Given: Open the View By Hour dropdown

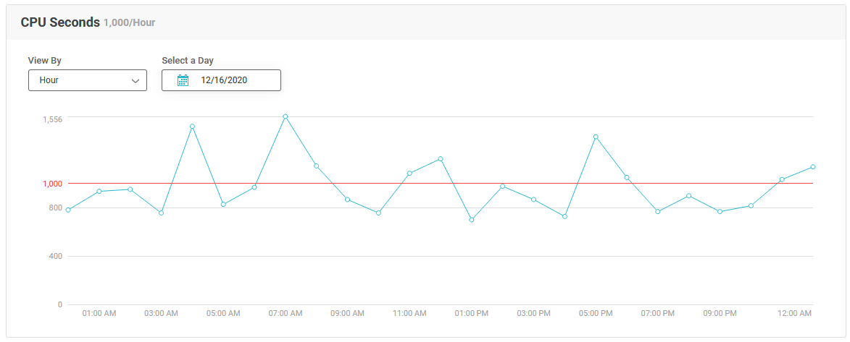Looking at the screenshot, I should pyautogui.click(x=87, y=80).
